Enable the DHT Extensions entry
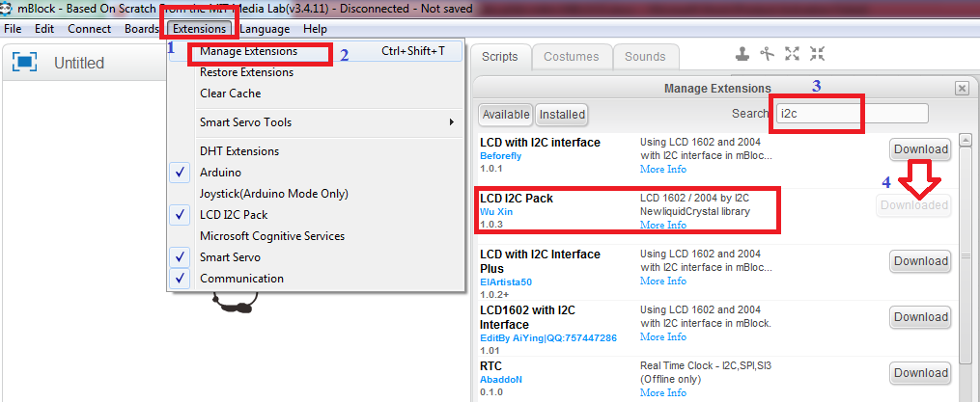The width and height of the screenshot is (980, 402). tap(239, 151)
